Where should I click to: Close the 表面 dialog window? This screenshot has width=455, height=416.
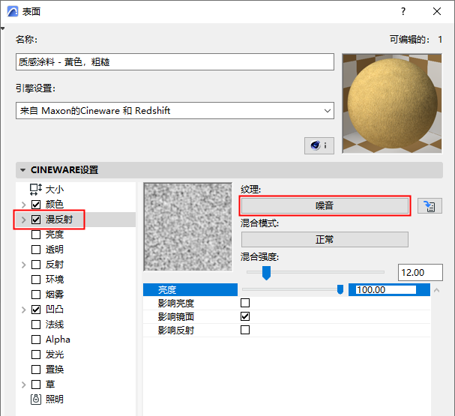point(437,11)
